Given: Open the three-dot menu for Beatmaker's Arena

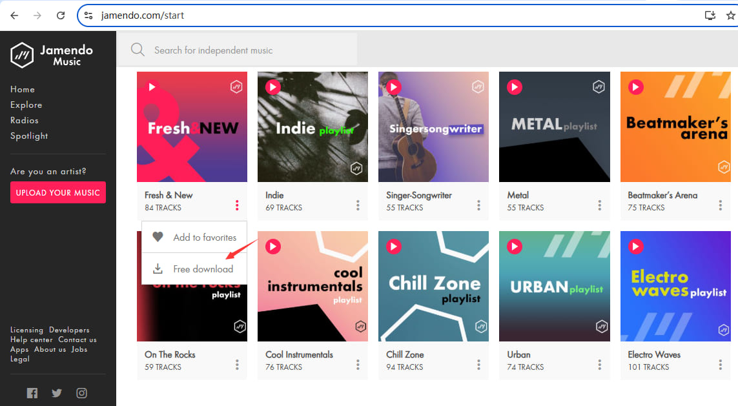Looking at the screenshot, I should [x=721, y=205].
